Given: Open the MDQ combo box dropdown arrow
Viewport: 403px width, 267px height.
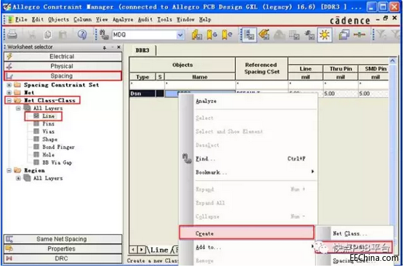Looking at the screenshot, I should 181,35.
